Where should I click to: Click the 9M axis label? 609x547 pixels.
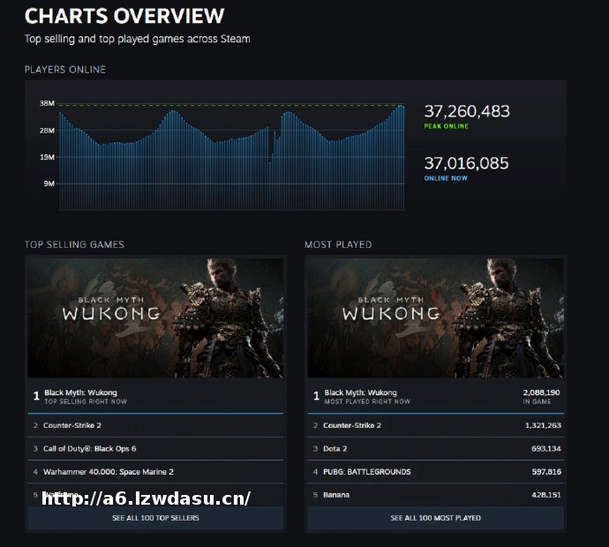point(49,184)
